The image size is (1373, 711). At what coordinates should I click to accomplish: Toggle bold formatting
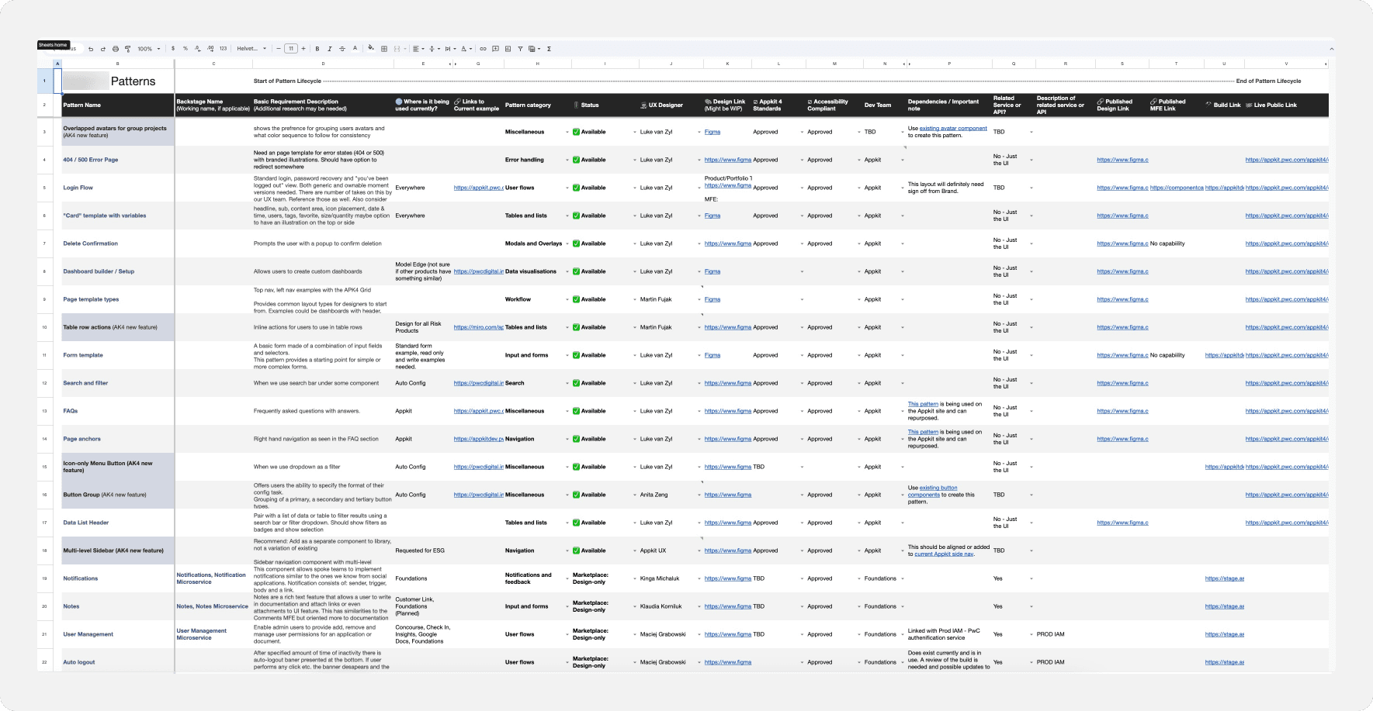[317, 49]
